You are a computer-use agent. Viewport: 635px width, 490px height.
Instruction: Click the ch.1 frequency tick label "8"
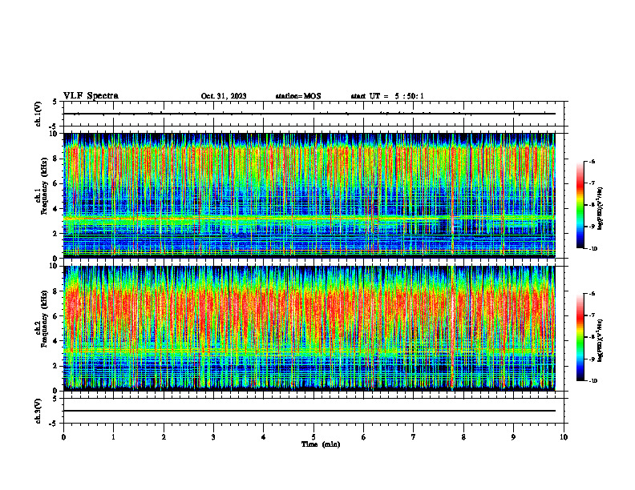[x=55, y=159]
